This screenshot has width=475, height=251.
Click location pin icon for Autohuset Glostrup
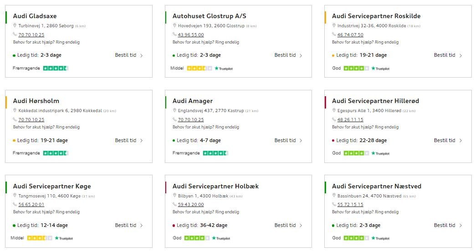click(x=174, y=25)
